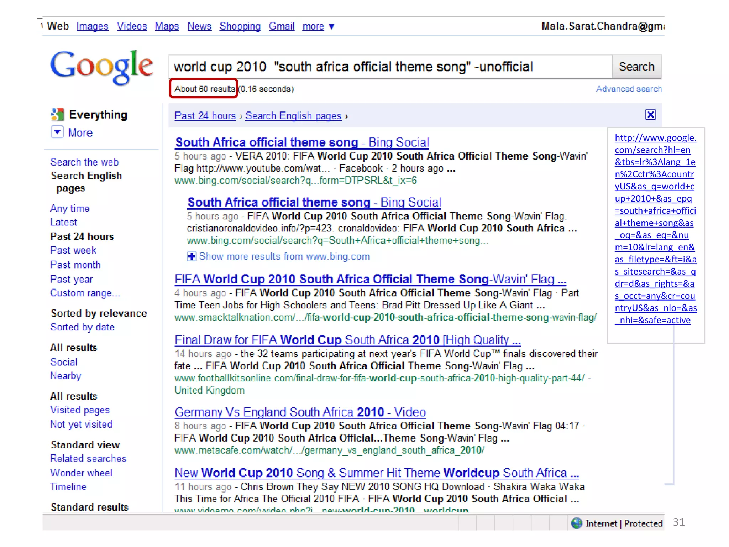
Task: Open the Advanced search link
Action: [x=629, y=89]
